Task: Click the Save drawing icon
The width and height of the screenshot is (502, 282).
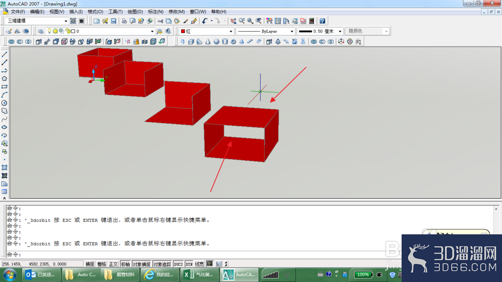Action: point(113,21)
